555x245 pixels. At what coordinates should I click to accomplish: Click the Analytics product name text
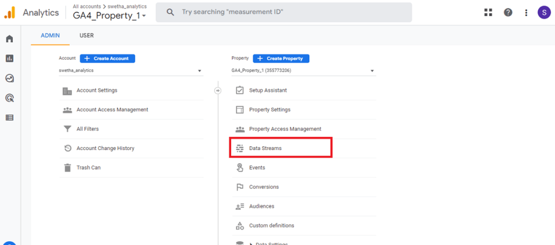click(x=41, y=12)
